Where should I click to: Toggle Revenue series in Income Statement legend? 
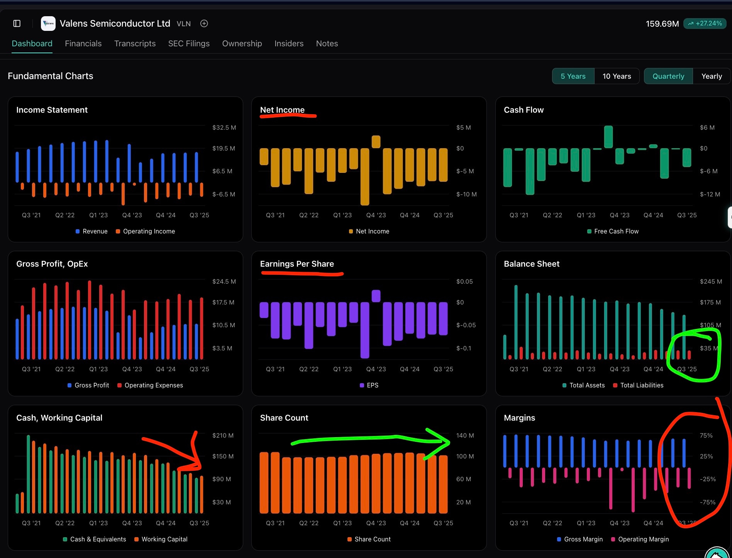(x=91, y=231)
